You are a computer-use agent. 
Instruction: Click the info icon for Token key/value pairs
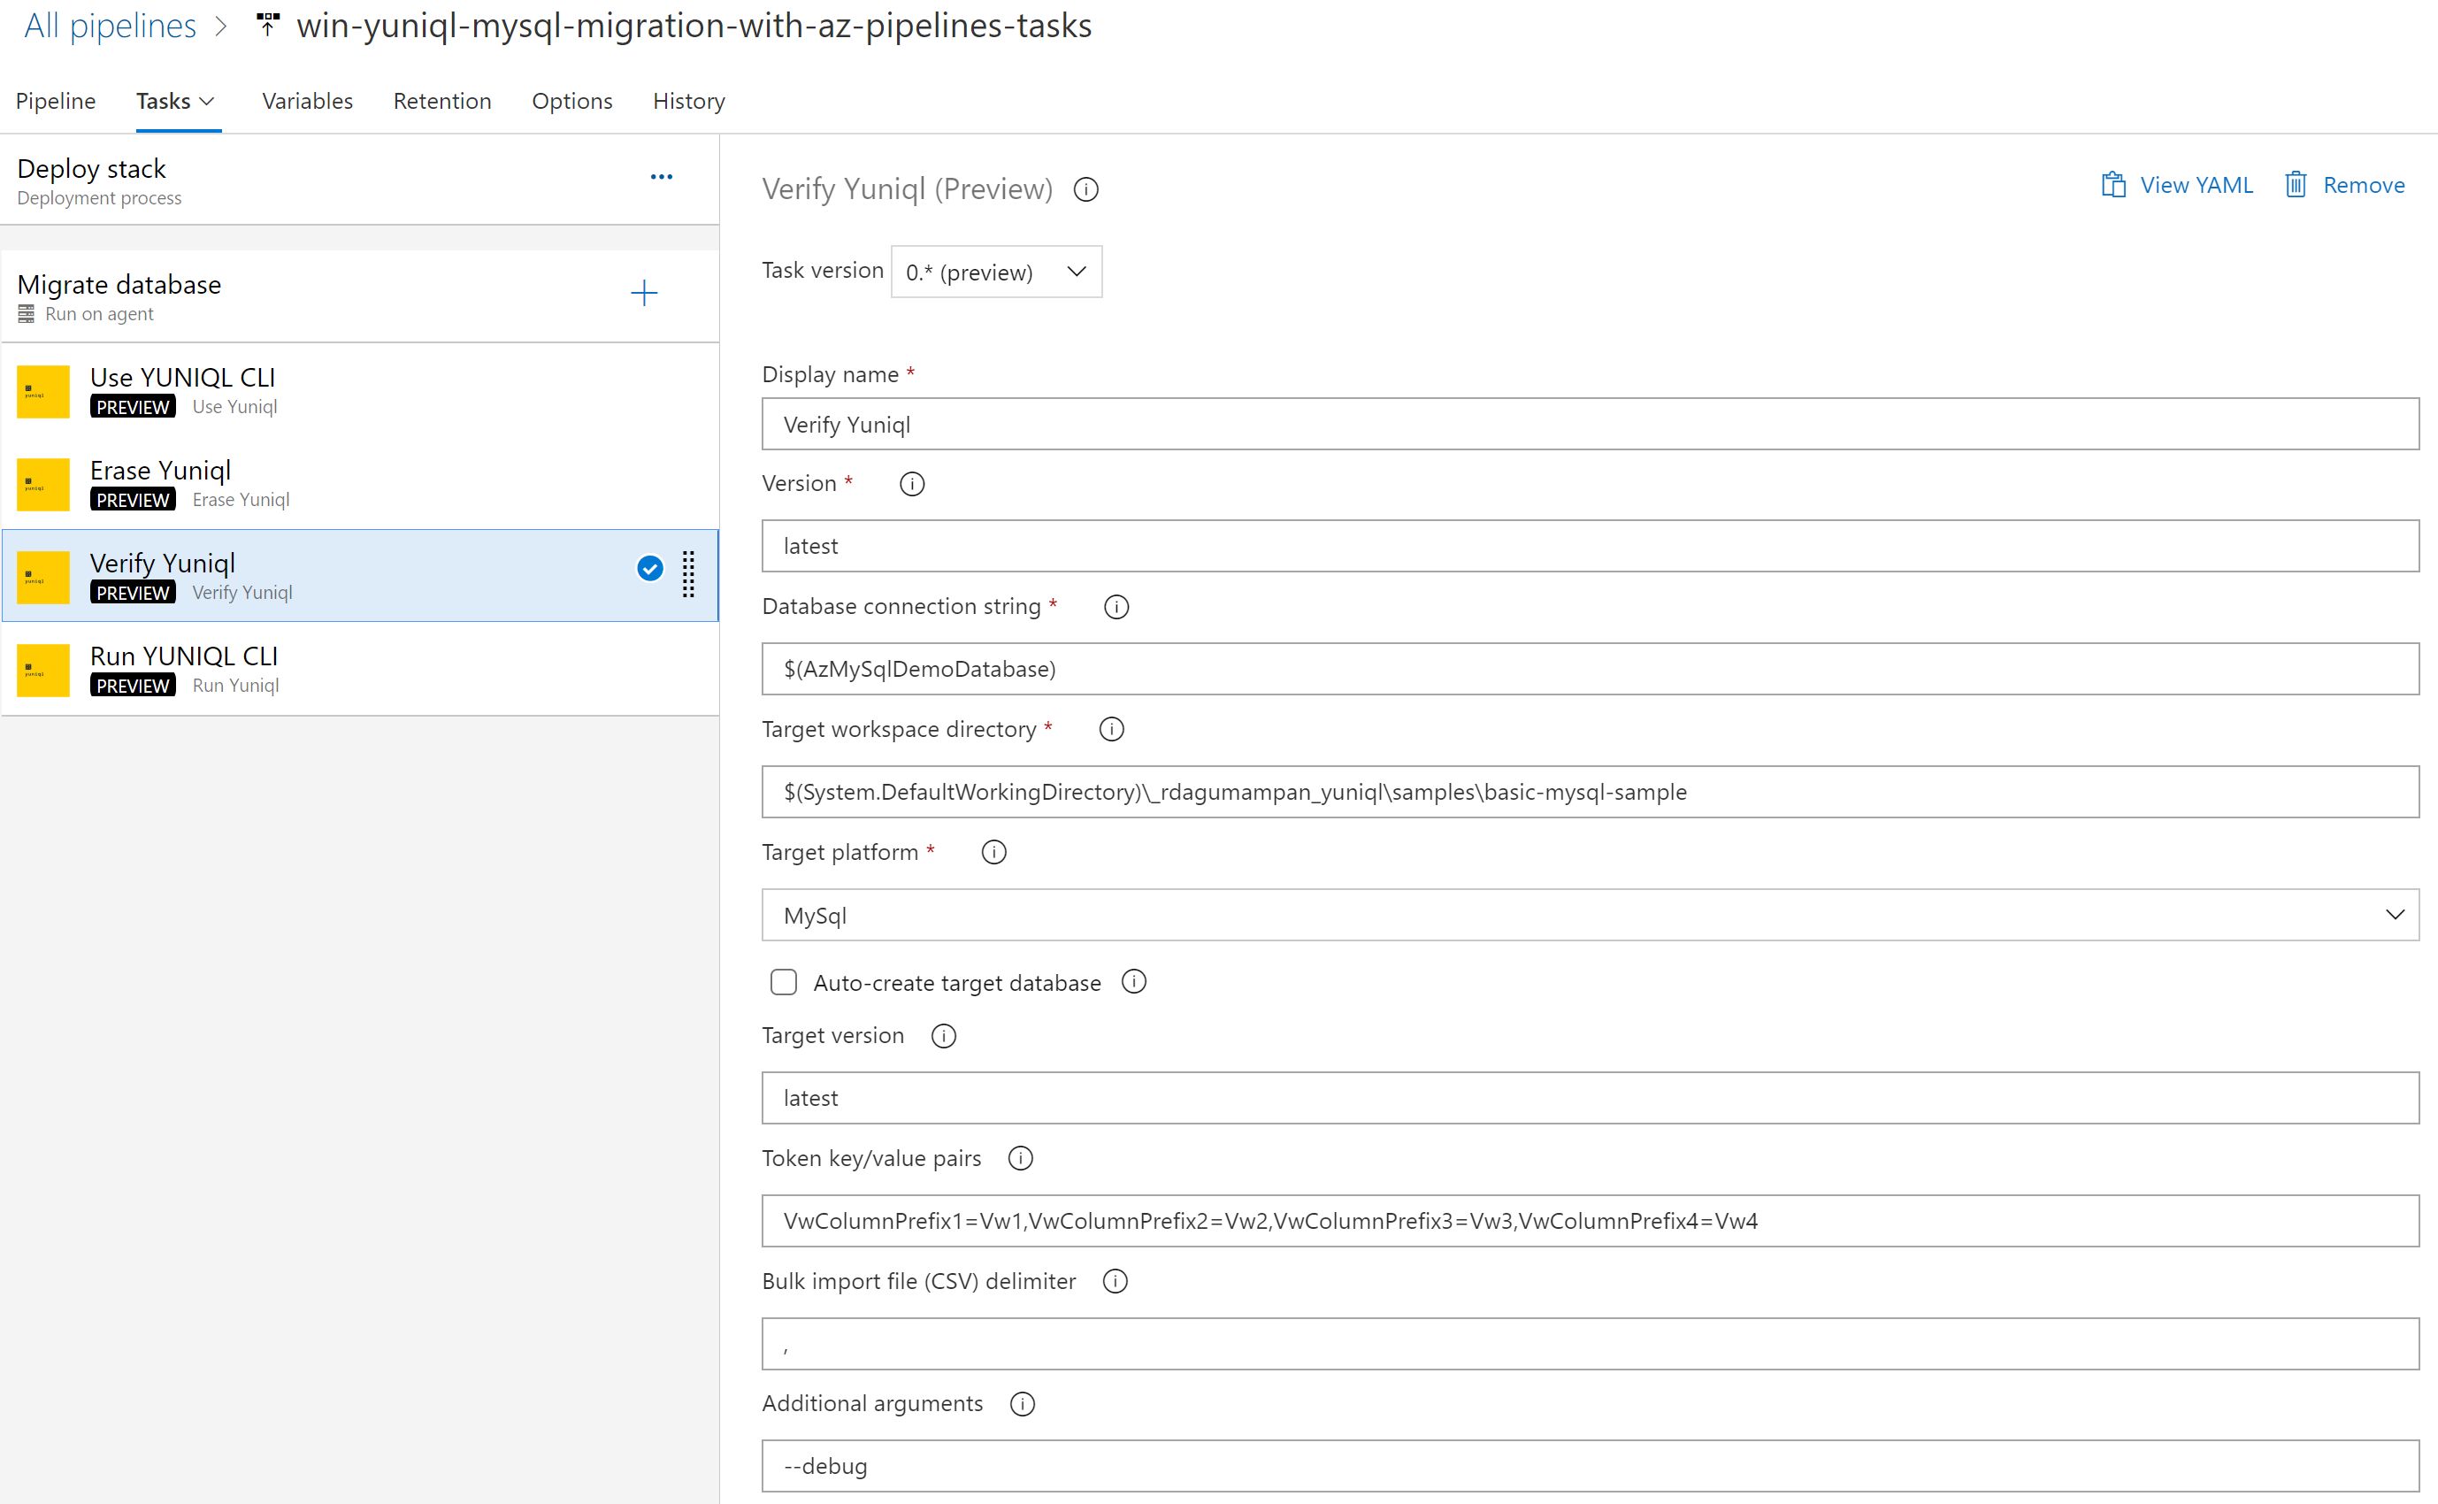[x=1020, y=1158]
